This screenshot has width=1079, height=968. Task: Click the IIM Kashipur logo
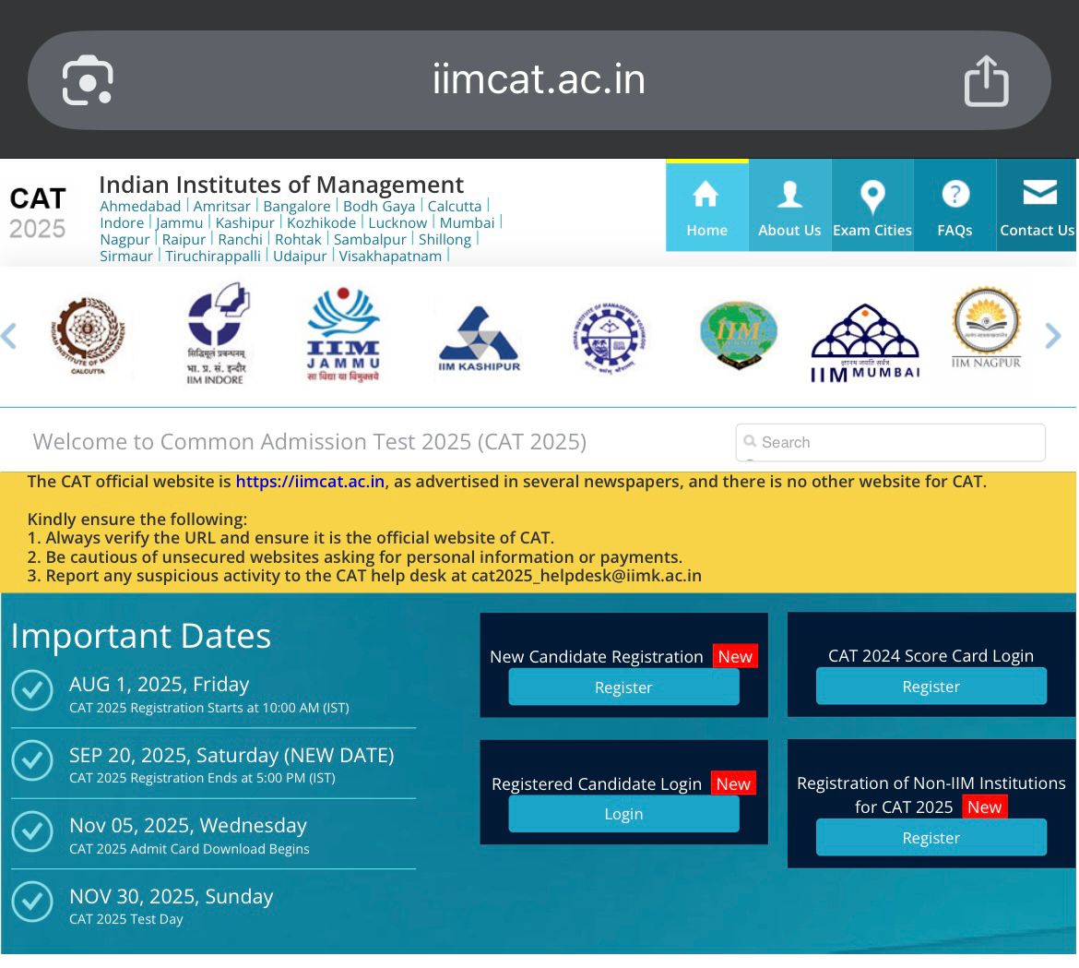(479, 340)
